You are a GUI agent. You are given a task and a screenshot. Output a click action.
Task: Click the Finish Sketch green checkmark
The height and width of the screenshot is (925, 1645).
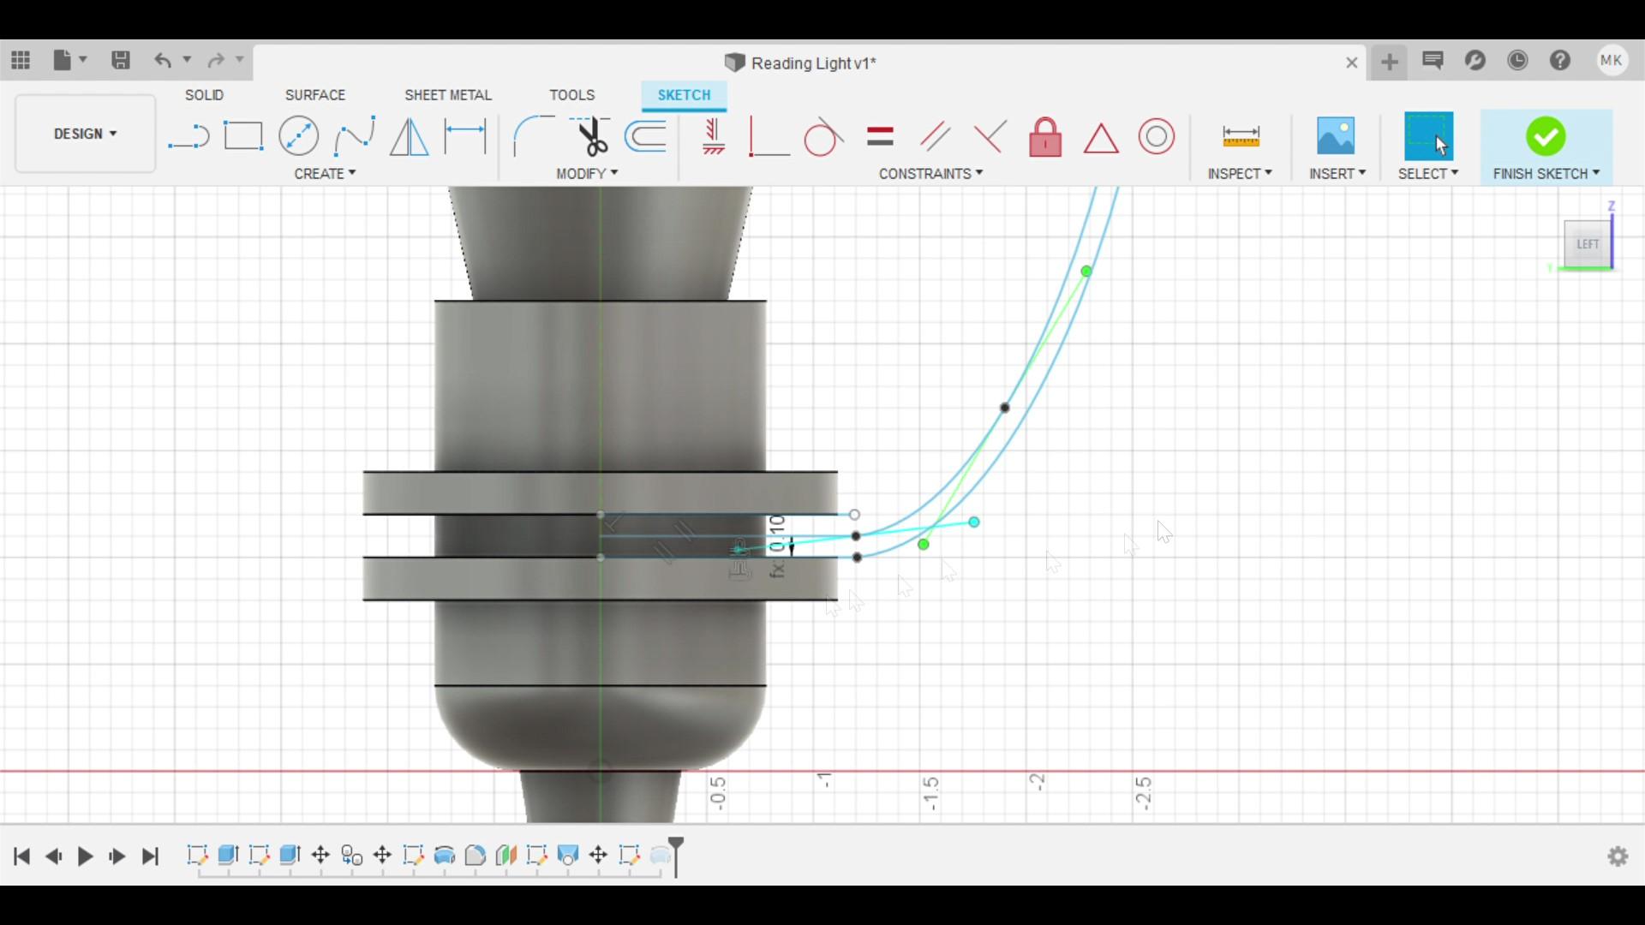(1545, 136)
